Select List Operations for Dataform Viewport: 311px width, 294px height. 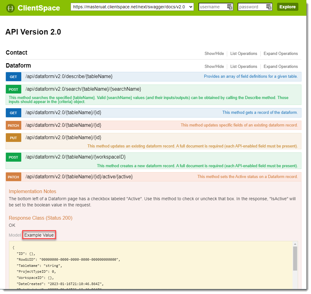243,67
